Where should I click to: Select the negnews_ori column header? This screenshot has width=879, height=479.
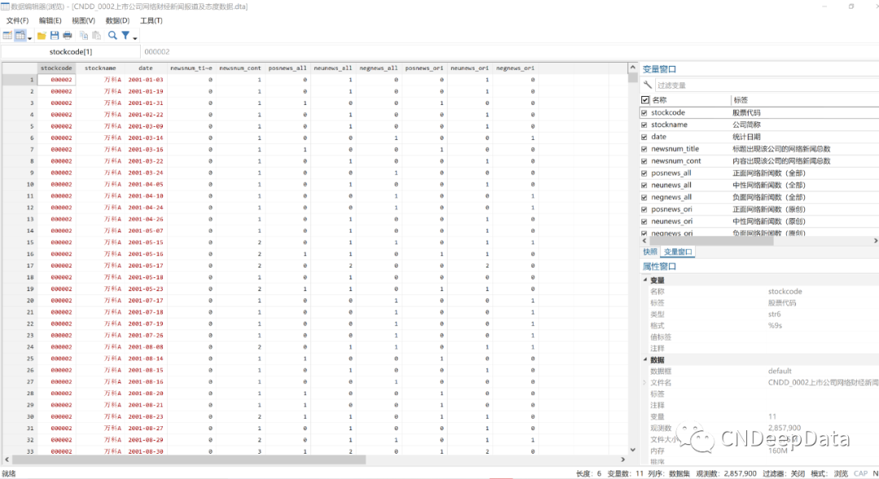point(515,67)
